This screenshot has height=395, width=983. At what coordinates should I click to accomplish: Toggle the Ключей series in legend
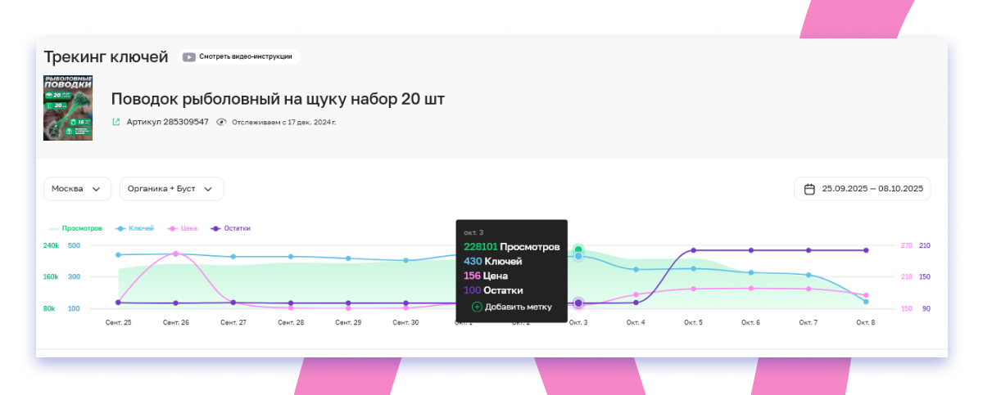tap(135, 228)
